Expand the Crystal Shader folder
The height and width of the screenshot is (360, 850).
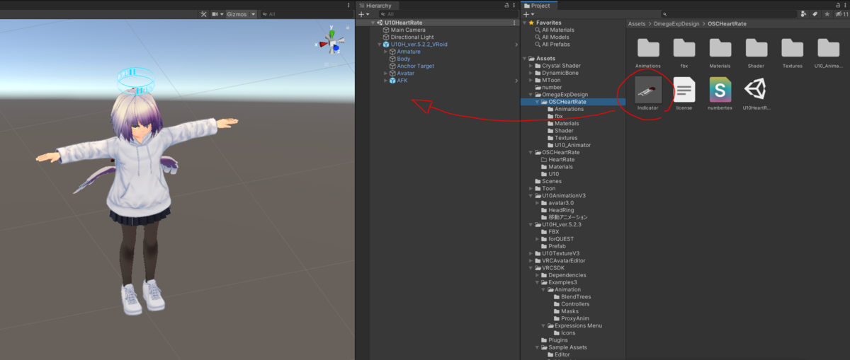[531, 66]
